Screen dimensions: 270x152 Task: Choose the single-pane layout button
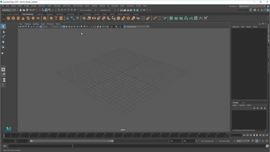click(3, 70)
